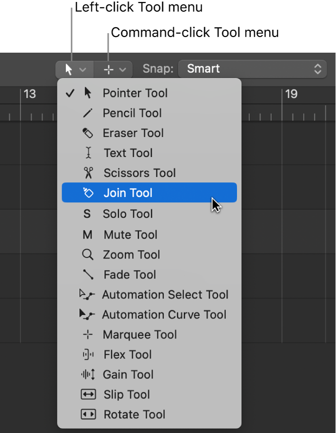Select the Fade Tool icon

(x=88, y=275)
